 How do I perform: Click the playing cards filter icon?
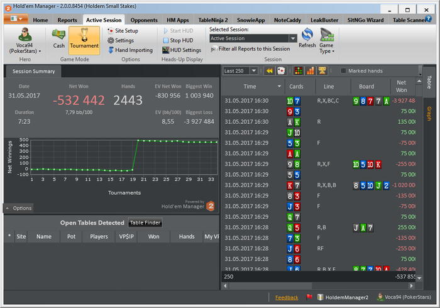(x=282, y=71)
